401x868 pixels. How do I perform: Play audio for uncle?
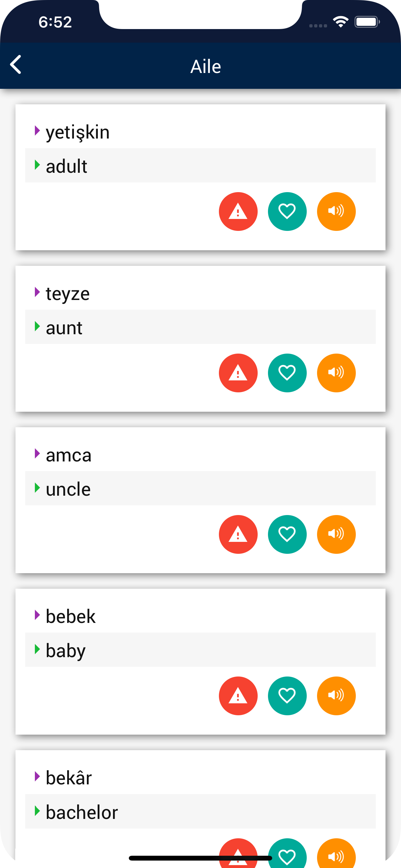(336, 534)
